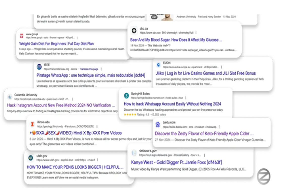Click the 'SpringHill Suites' site name
The image size is (287, 191).
[x=140, y=93]
